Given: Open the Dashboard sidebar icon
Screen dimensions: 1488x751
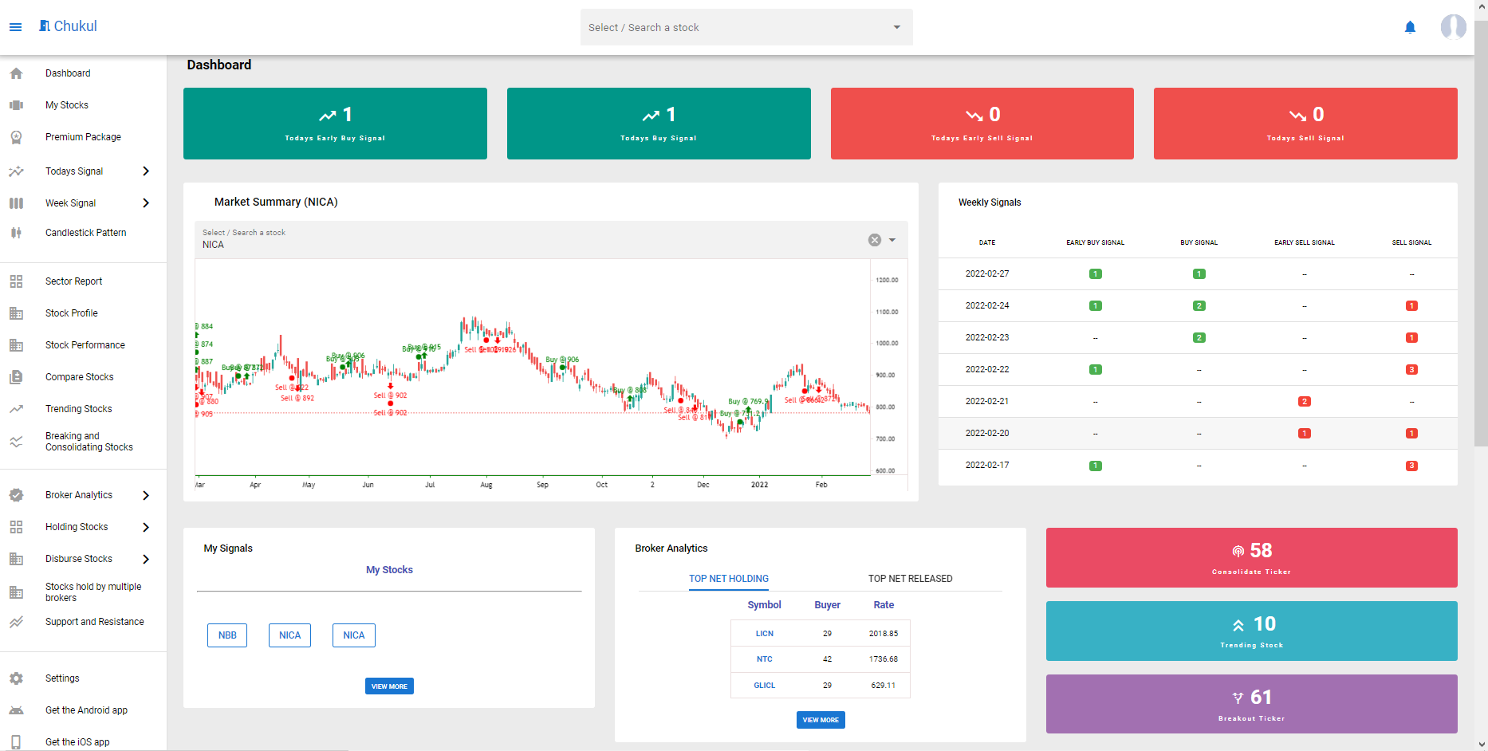Looking at the screenshot, I should click(17, 73).
